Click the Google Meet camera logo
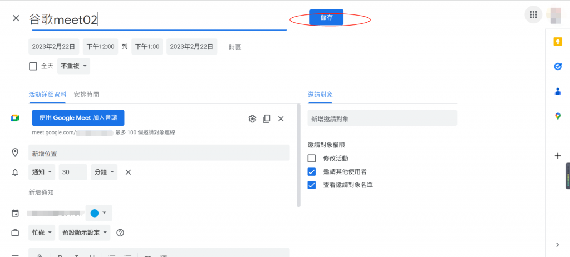570x257 pixels. 15,118
